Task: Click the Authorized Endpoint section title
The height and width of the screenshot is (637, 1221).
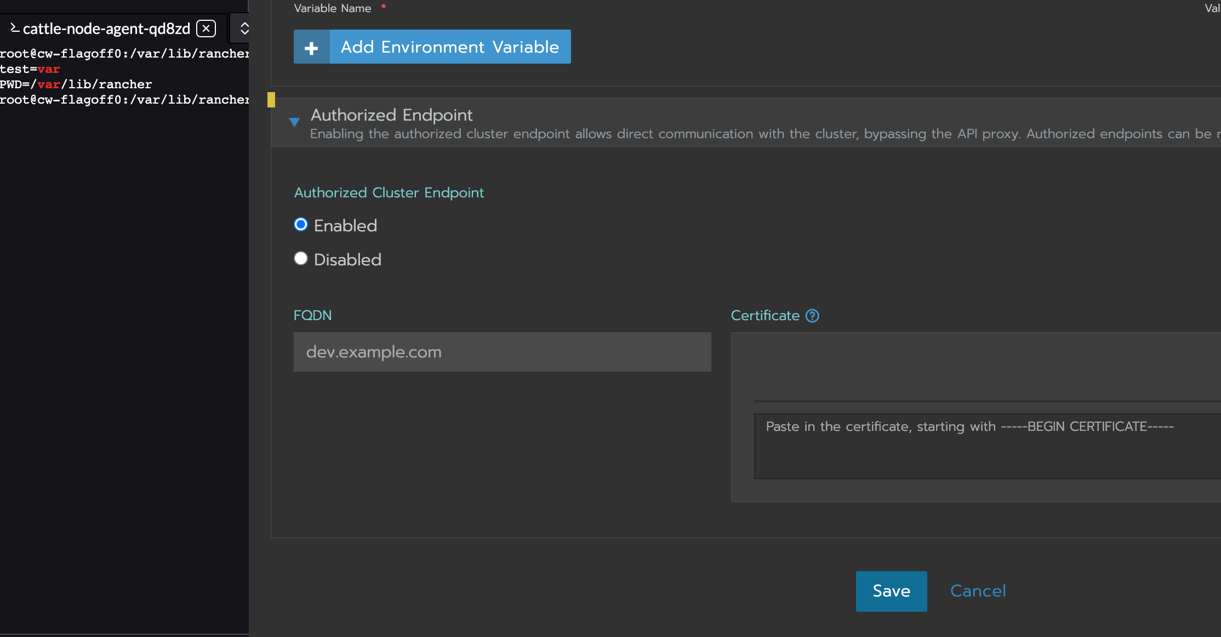Action: click(391, 115)
